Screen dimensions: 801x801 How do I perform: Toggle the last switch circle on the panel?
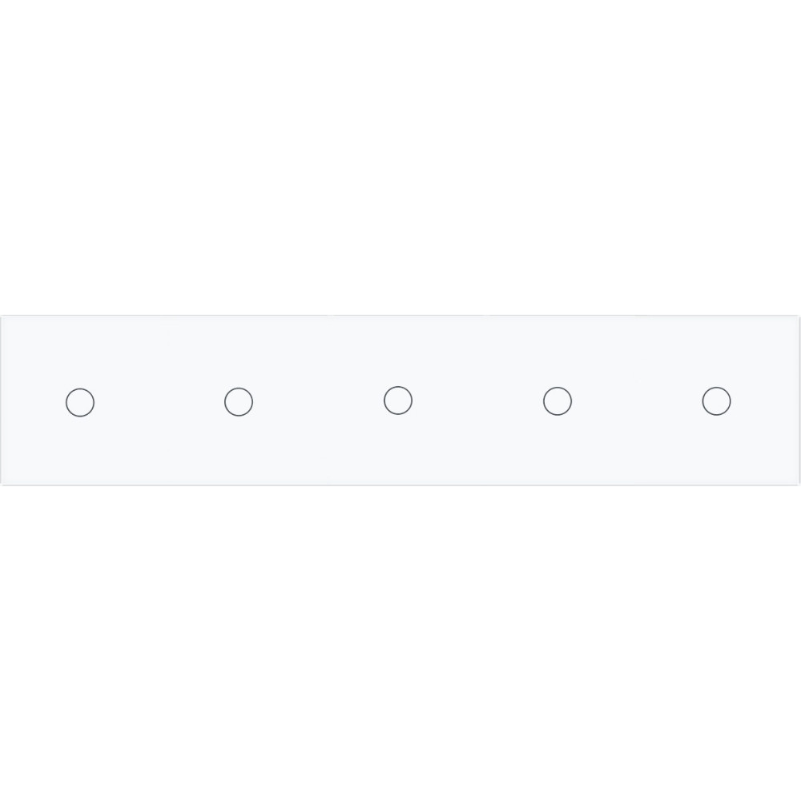pyautogui.click(x=716, y=401)
